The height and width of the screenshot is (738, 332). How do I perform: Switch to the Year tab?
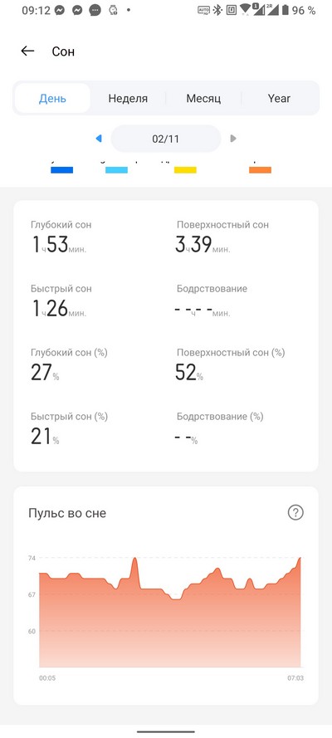280,98
